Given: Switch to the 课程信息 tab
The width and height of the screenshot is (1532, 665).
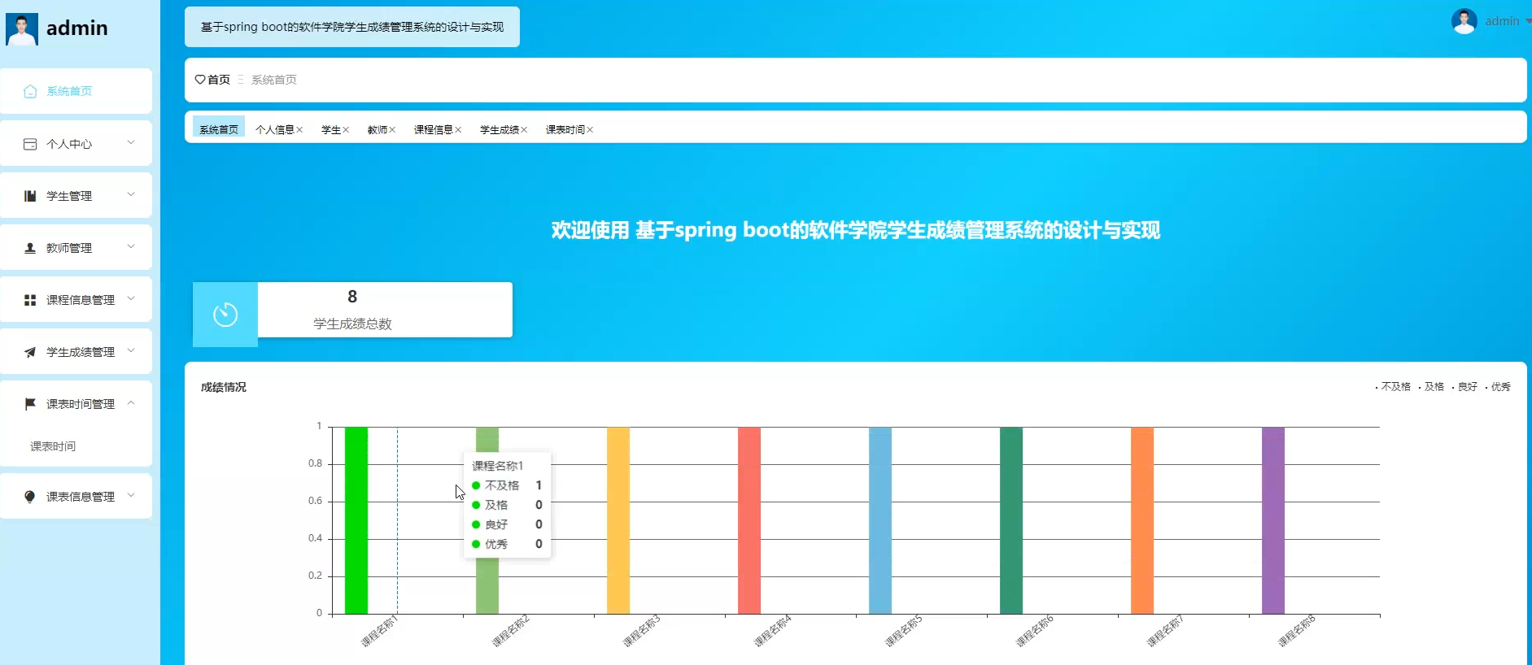Looking at the screenshot, I should click(434, 130).
